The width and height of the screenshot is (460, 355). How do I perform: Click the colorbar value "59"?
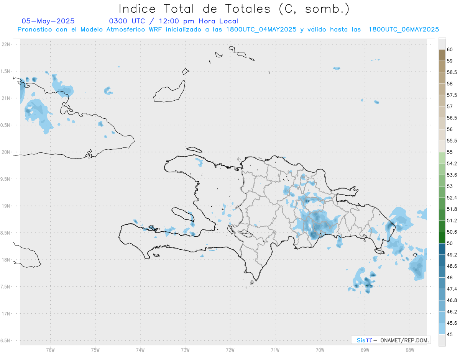450,61
